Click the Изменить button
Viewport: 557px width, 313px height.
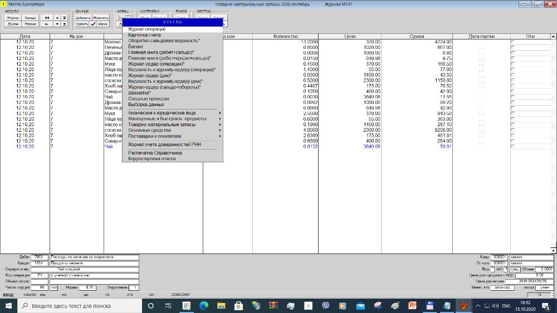(x=101, y=18)
